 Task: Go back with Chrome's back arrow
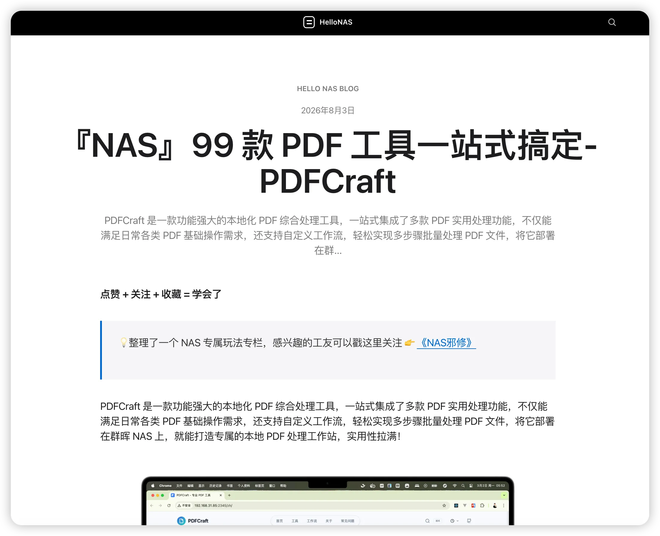pyautogui.click(x=152, y=505)
